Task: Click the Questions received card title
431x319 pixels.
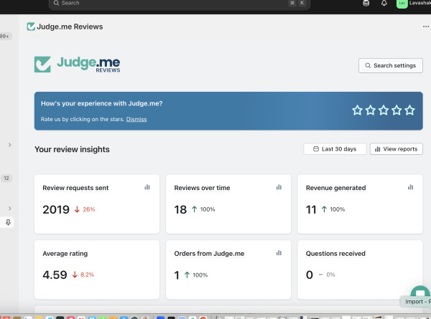Action: click(335, 254)
